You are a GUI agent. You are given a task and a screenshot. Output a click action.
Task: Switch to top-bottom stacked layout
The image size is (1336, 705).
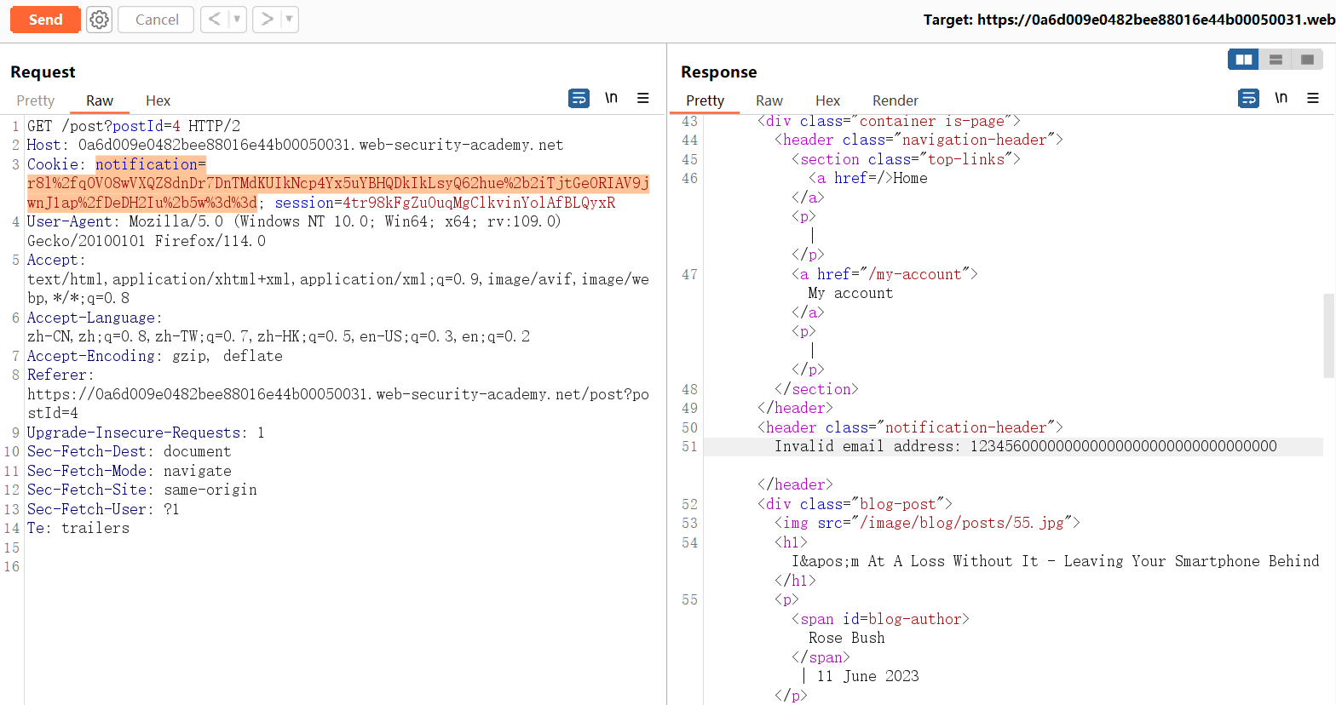click(x=1276, y=60)
